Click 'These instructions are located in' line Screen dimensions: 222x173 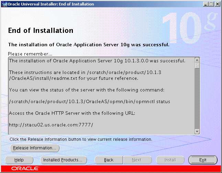[85, 72]
